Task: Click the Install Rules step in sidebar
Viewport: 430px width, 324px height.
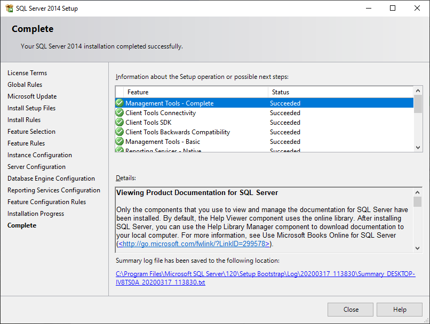Action: 24,120
